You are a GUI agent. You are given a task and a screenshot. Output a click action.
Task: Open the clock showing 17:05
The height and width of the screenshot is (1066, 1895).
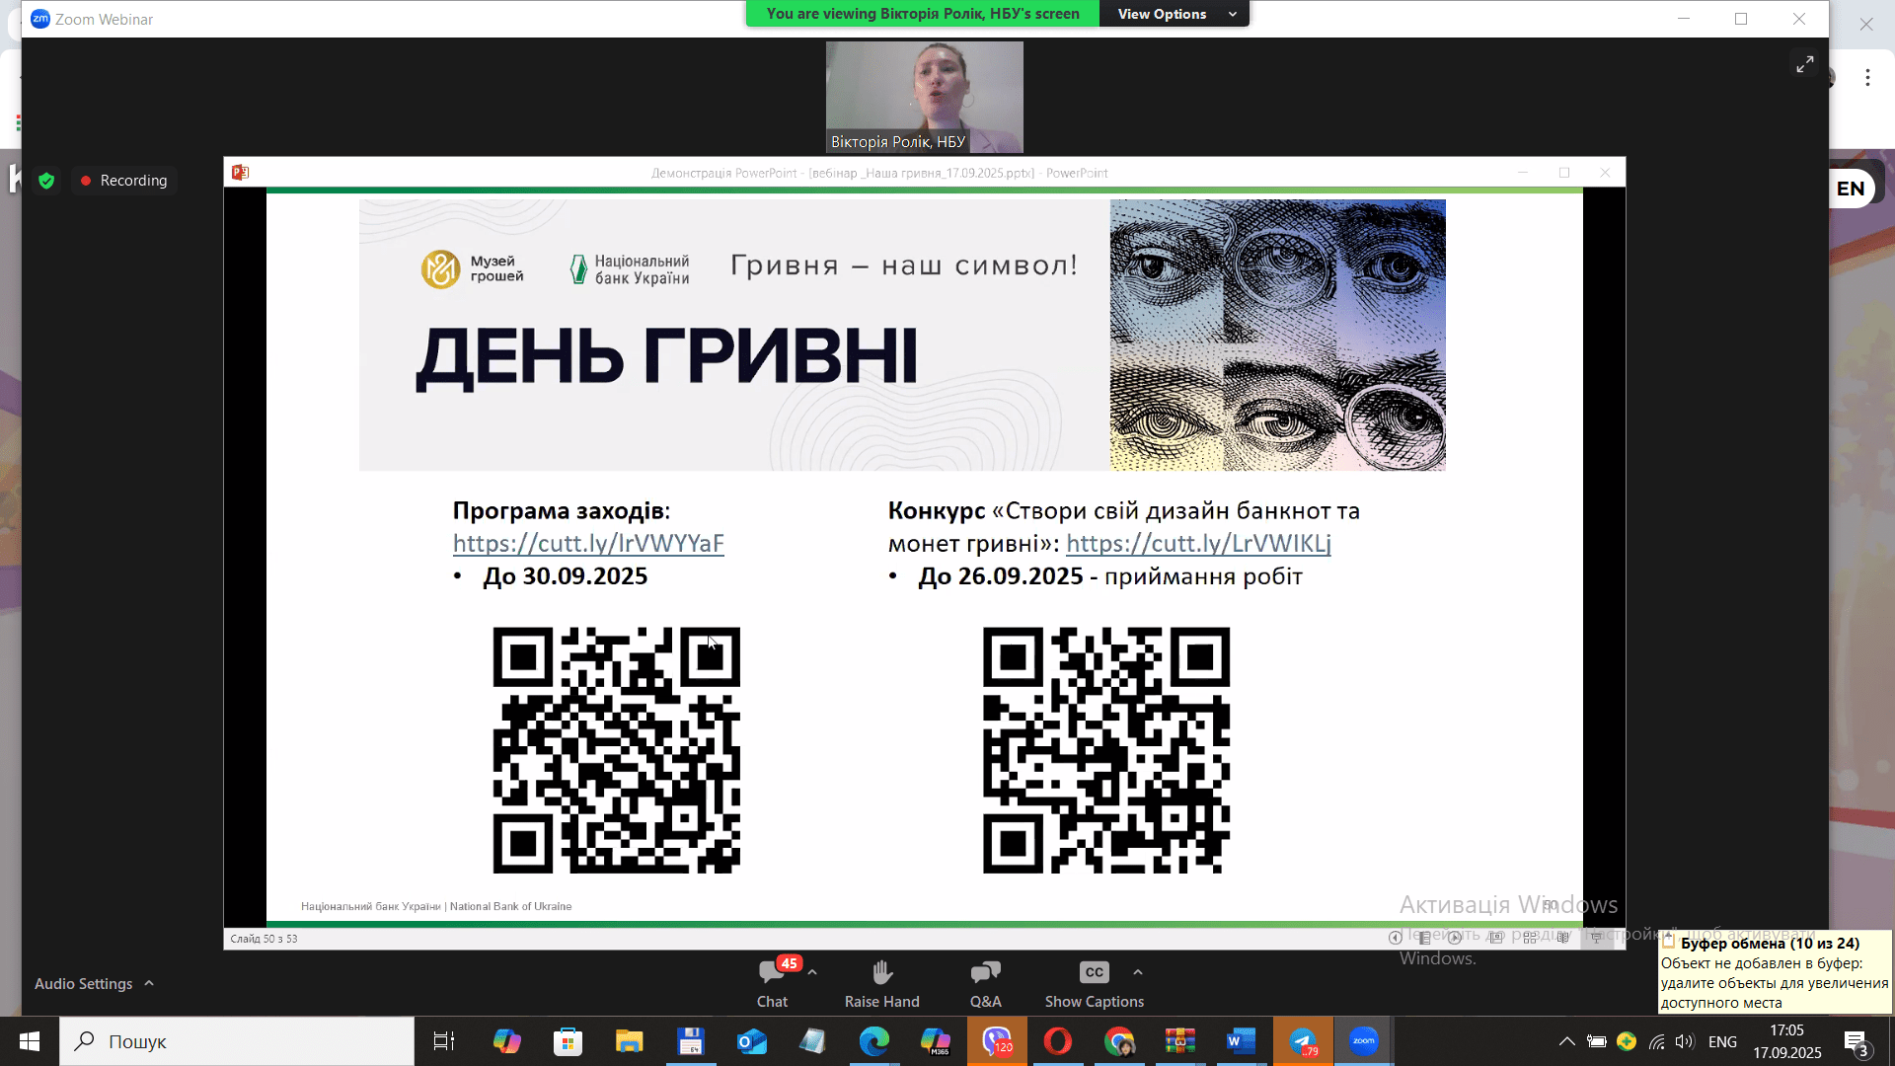1787,1041
